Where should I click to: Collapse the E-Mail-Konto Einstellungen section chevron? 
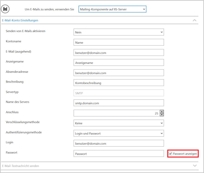195,20
